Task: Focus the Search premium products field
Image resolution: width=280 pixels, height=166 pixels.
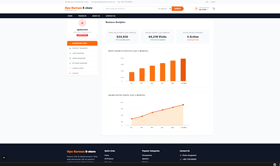Action: tap(129, 9)
